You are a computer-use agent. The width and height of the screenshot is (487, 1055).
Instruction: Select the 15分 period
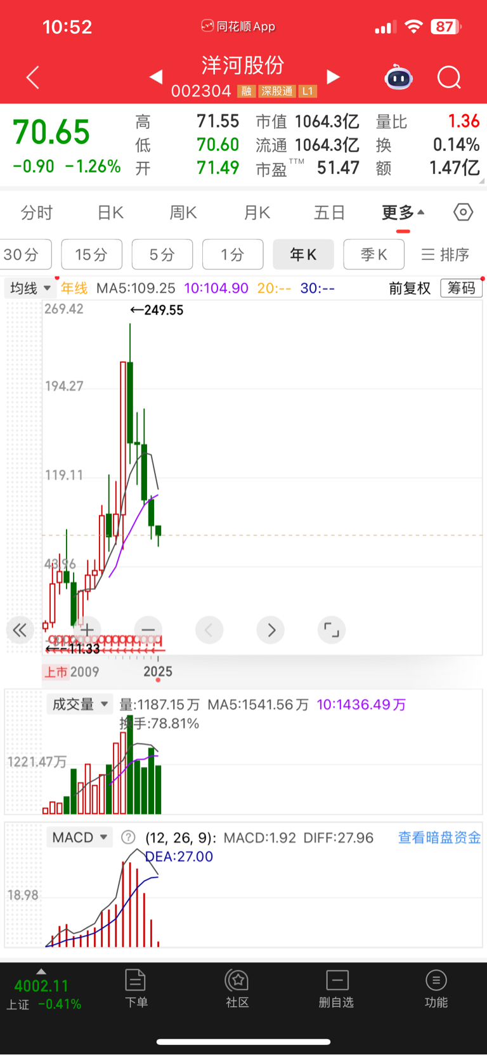[x=91, y=254]
